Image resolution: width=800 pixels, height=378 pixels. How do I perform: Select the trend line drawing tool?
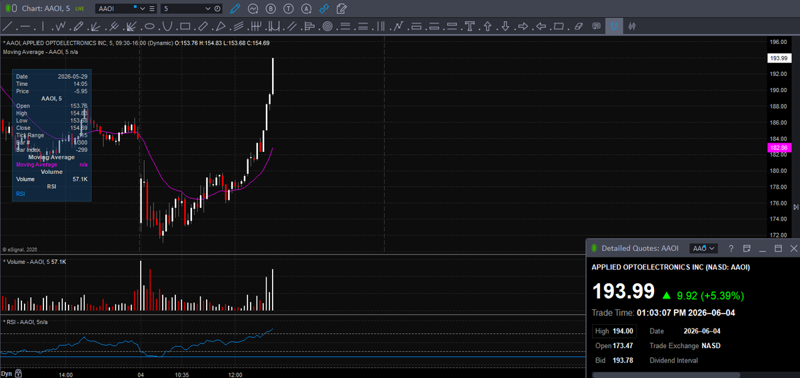7,27
